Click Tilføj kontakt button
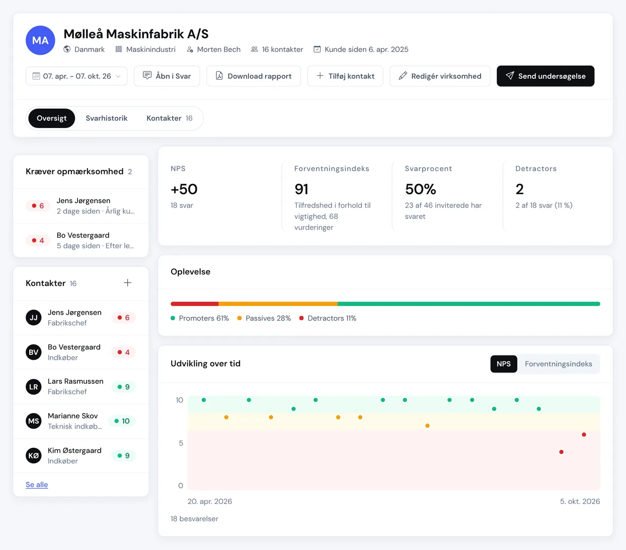The height and width of the screenshot is (550, 626). pyautogui.click(x=345, y=76)
